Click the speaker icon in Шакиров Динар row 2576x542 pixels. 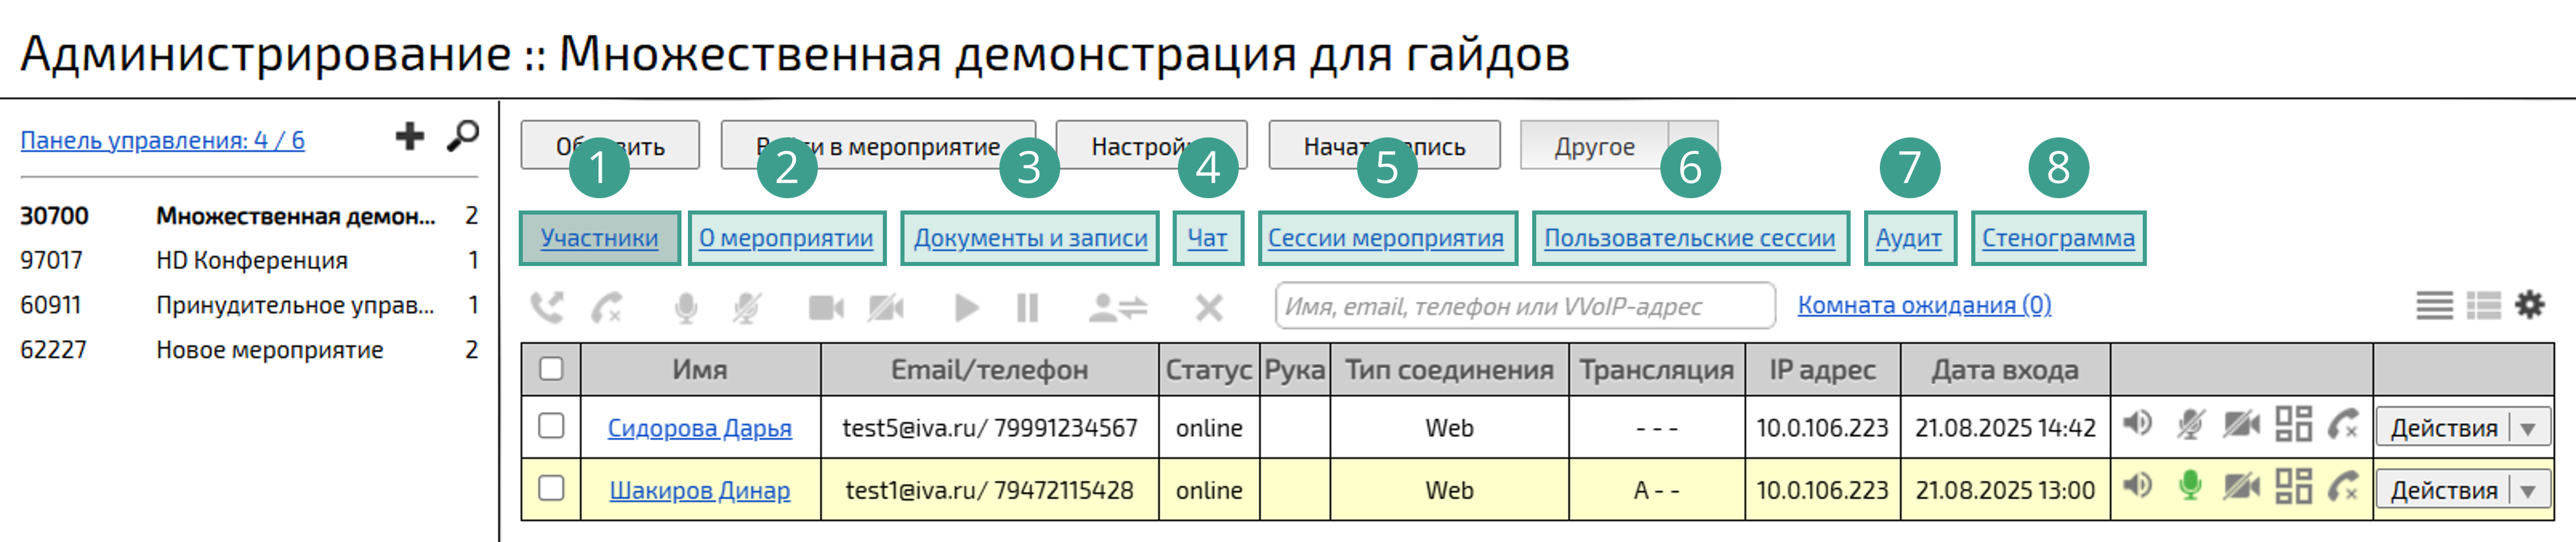click(x=2137, y=487)
